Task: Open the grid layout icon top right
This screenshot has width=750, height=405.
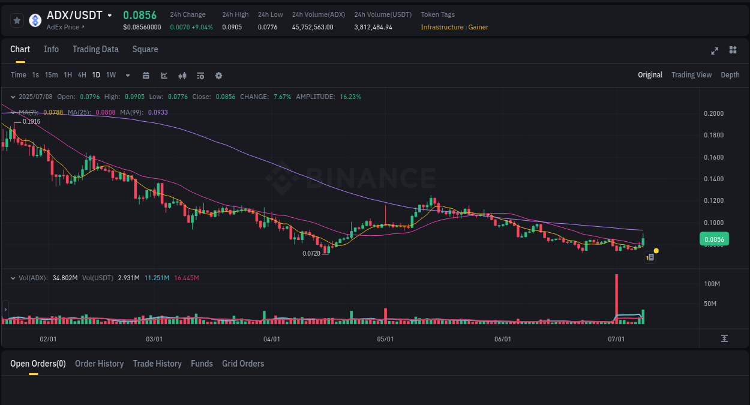Action: [733, 50]
